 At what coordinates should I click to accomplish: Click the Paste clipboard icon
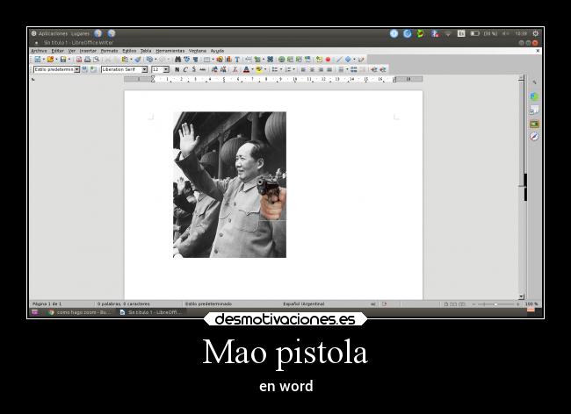126,60
